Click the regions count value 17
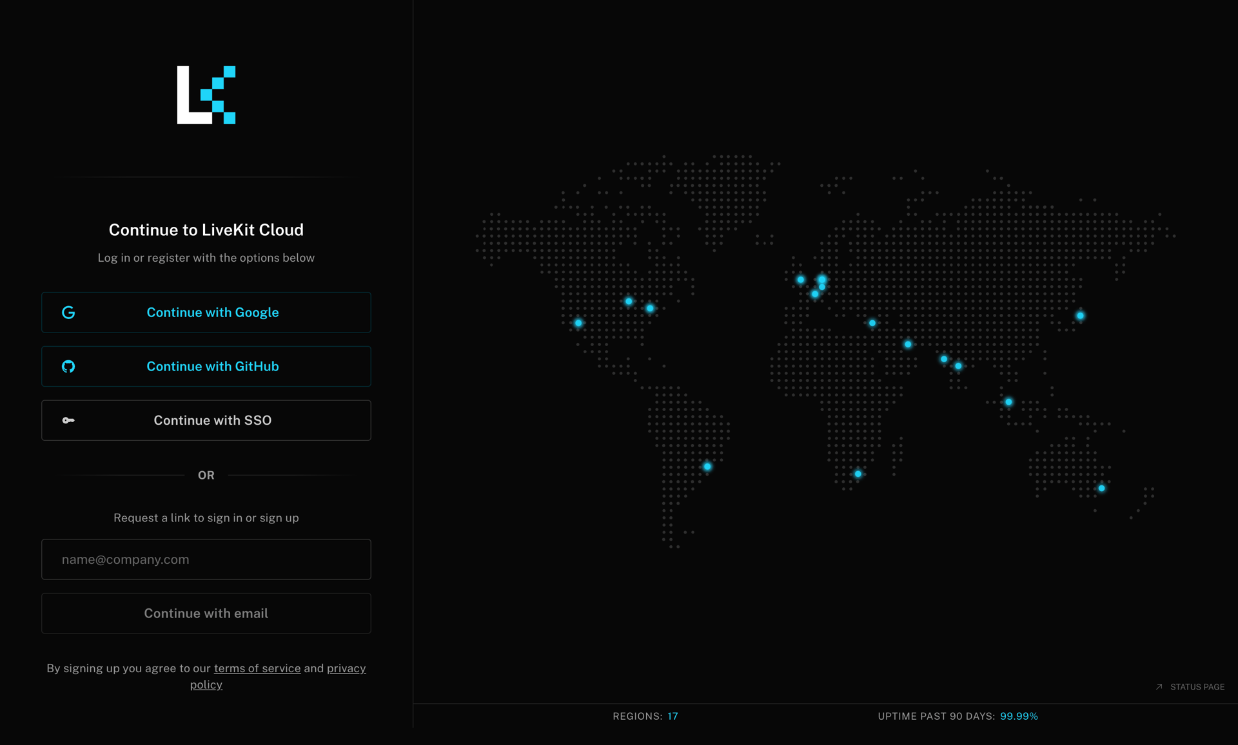 pyautogui.click(x=673, y=716)
